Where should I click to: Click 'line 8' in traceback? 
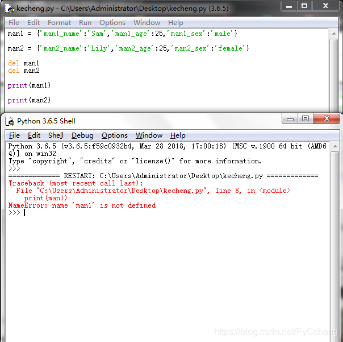click(228, 191)
